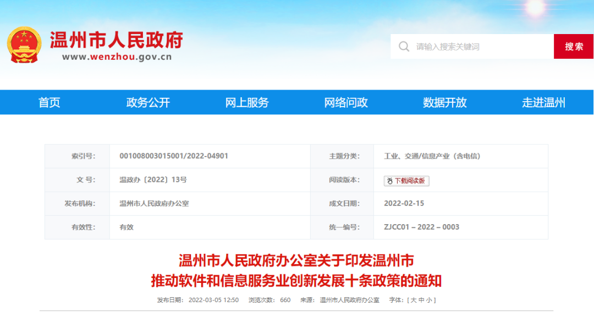This screenshot has height=312, width=594.
Task: Click the 索引号 label cell
Action: [x=78, y=156]
